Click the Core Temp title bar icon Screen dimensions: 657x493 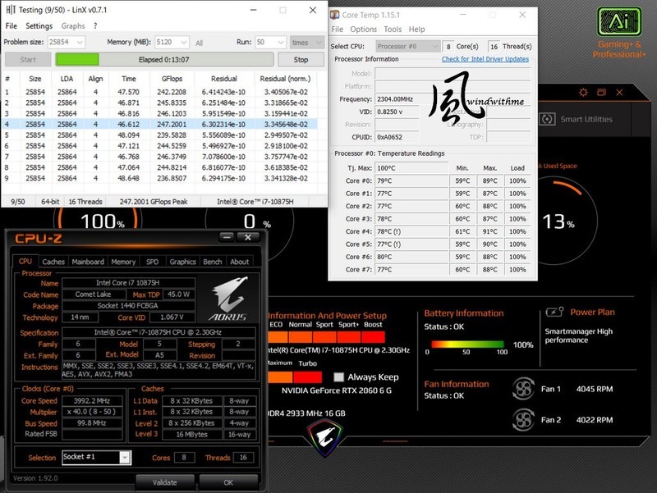tap(336, 14)
